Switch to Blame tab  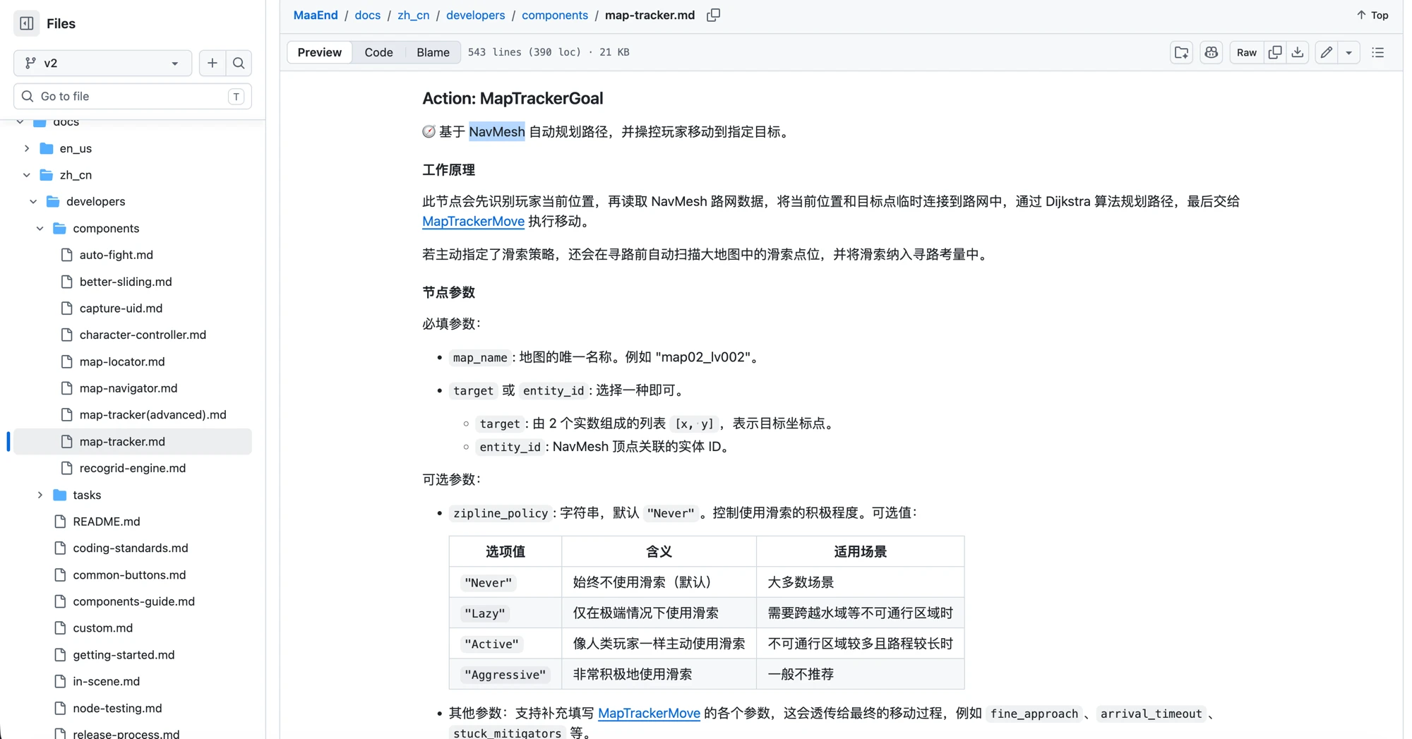[x=433, y=52]
